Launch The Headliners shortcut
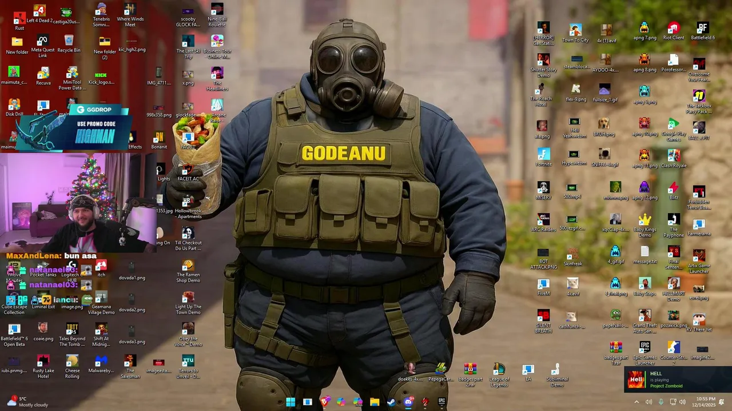 coord(217,79)
